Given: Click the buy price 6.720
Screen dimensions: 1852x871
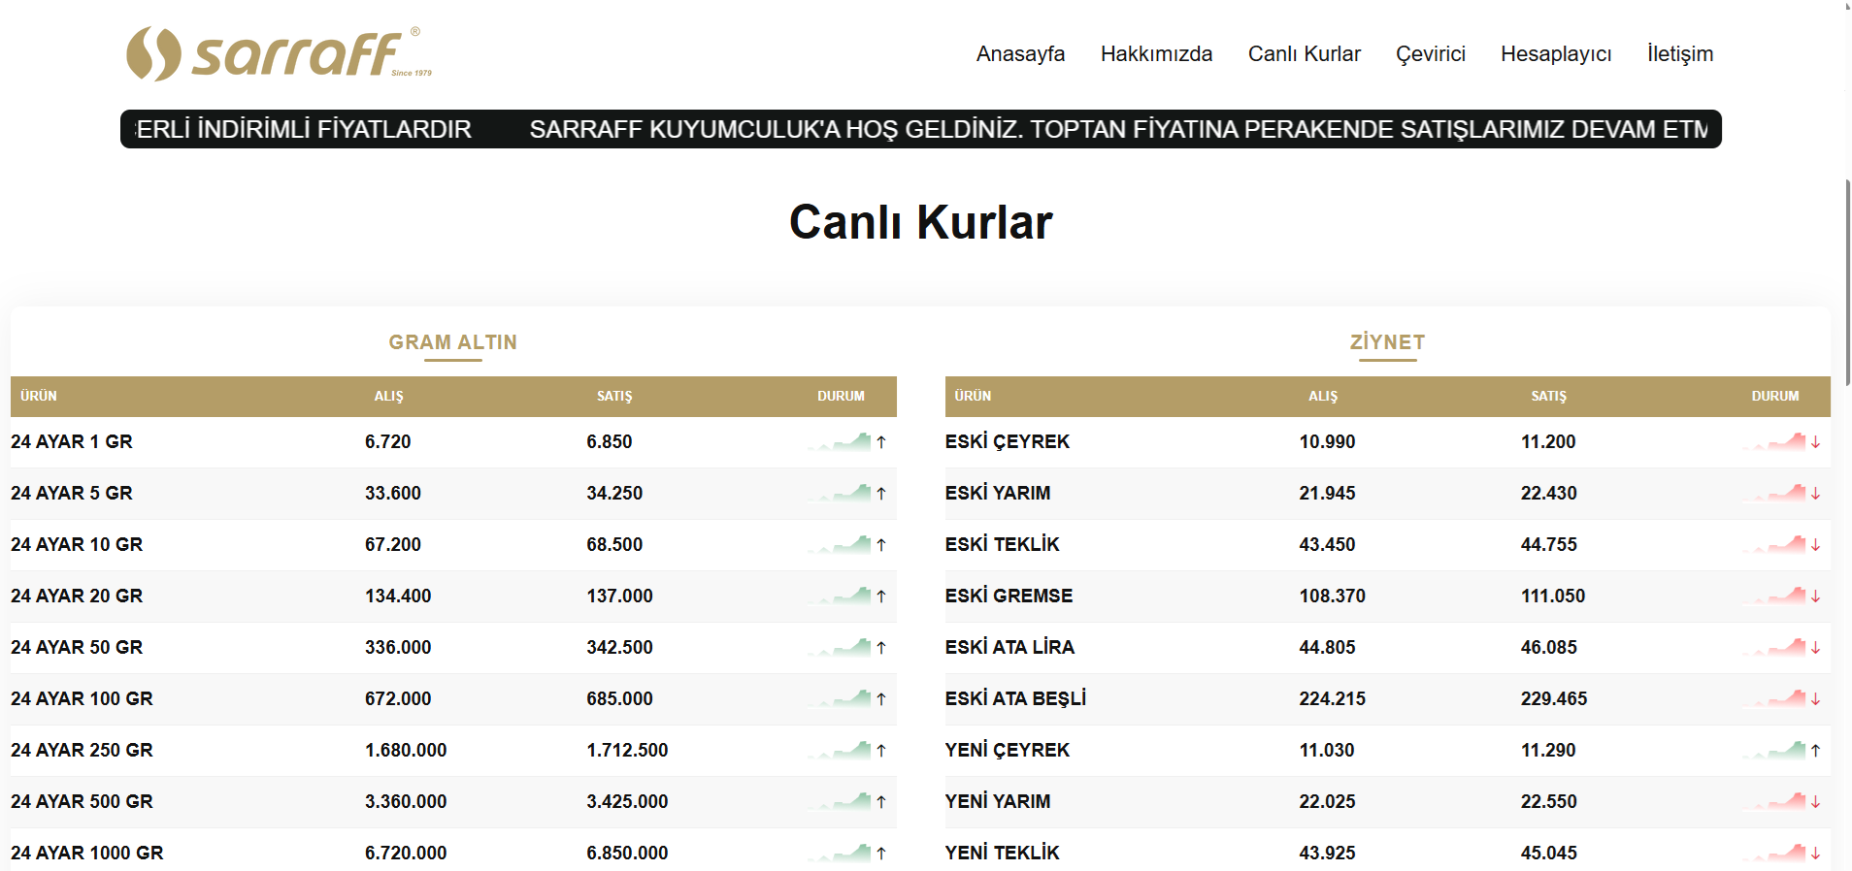Looking at the screenshot, I should pyautogui.click(x=388, y=441).
